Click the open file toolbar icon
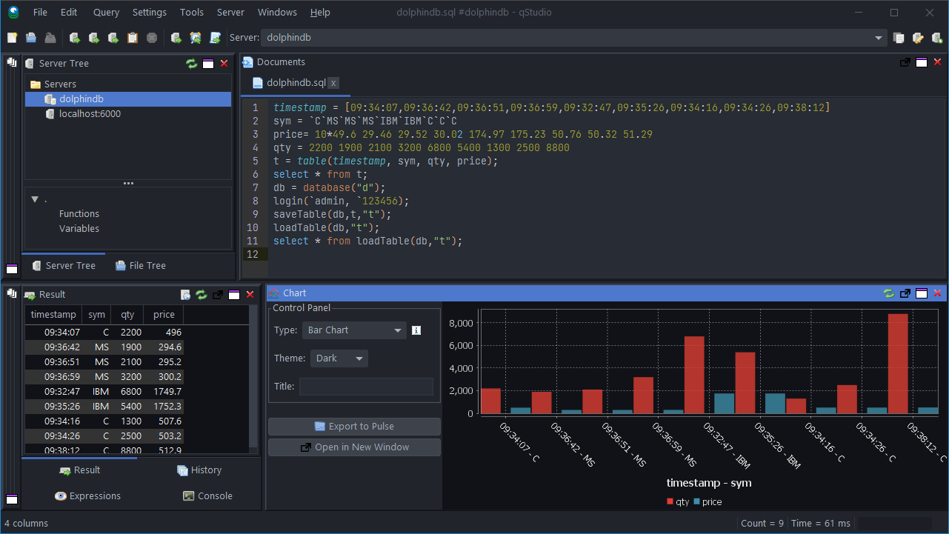 coord(31,38)
